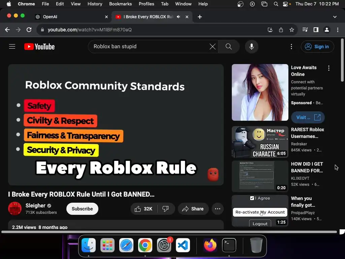Reload the page

pos(29,30)
